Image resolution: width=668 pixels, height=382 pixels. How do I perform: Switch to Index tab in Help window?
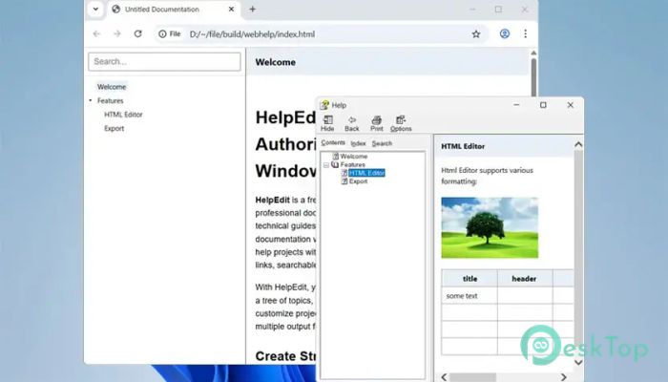point(358,143)
